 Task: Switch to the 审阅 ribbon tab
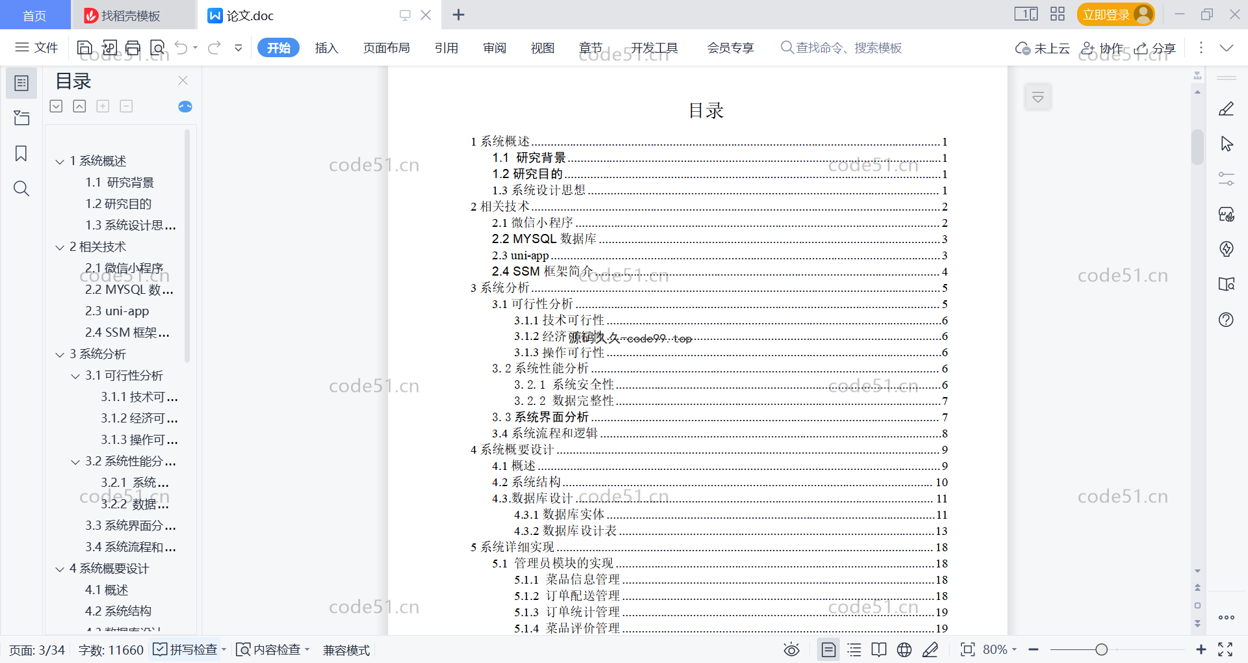point(494,47)
